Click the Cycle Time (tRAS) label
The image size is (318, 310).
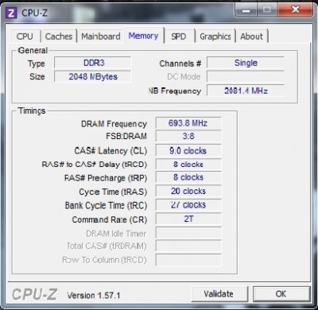click(113, 192)
